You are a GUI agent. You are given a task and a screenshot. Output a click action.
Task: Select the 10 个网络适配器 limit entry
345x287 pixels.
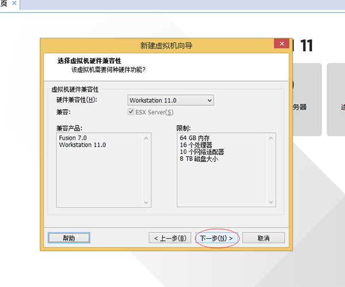[201, 152]
